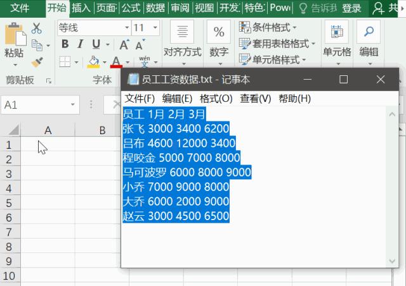Image resolution: width=406 pixels, height=286 pixels.
Task: Open Notepad 帮助(H) menu
Action: tap(294, 99)
